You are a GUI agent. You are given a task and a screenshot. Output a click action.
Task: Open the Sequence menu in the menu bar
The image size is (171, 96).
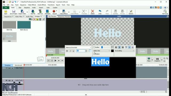coord(23,5)
